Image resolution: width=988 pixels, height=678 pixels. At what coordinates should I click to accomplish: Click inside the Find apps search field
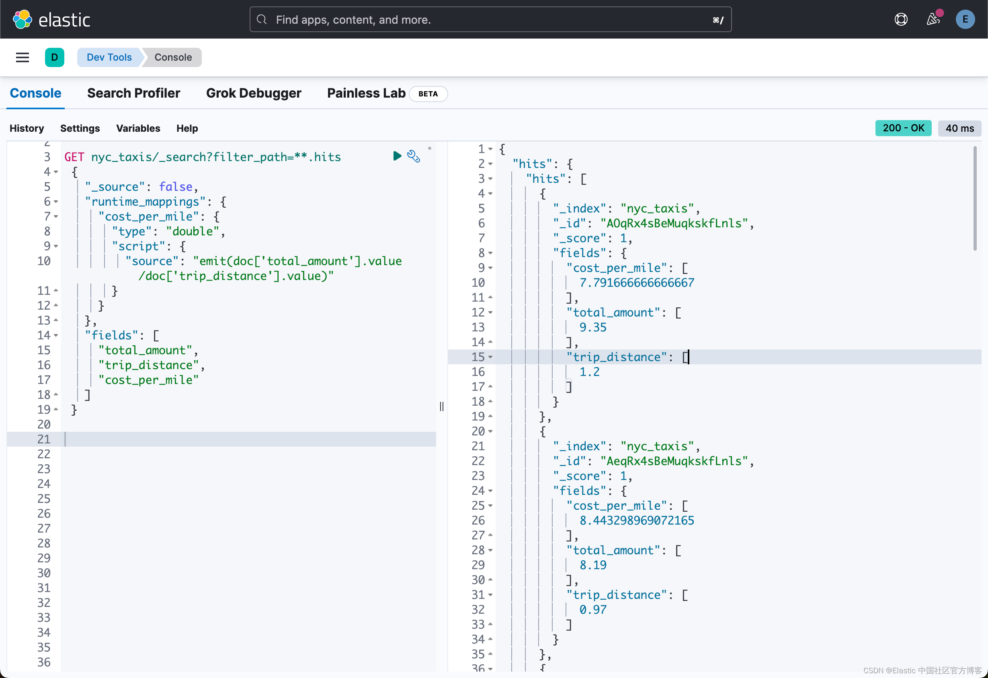point(383,20)
